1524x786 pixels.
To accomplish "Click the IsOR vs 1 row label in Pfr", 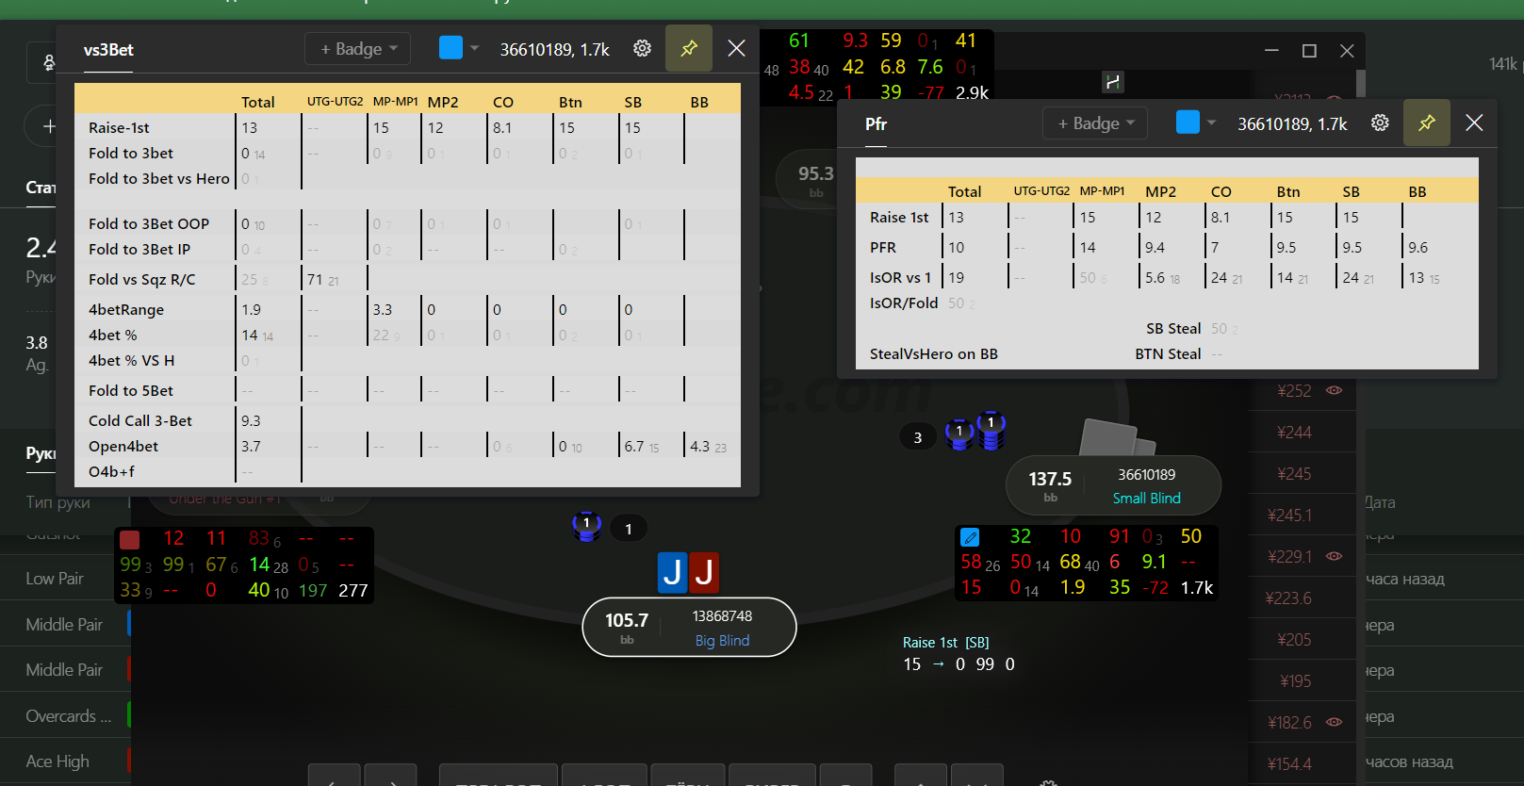I will 900,278.
